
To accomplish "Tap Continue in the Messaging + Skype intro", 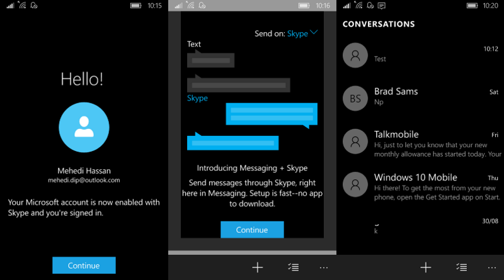I will 252,230.
